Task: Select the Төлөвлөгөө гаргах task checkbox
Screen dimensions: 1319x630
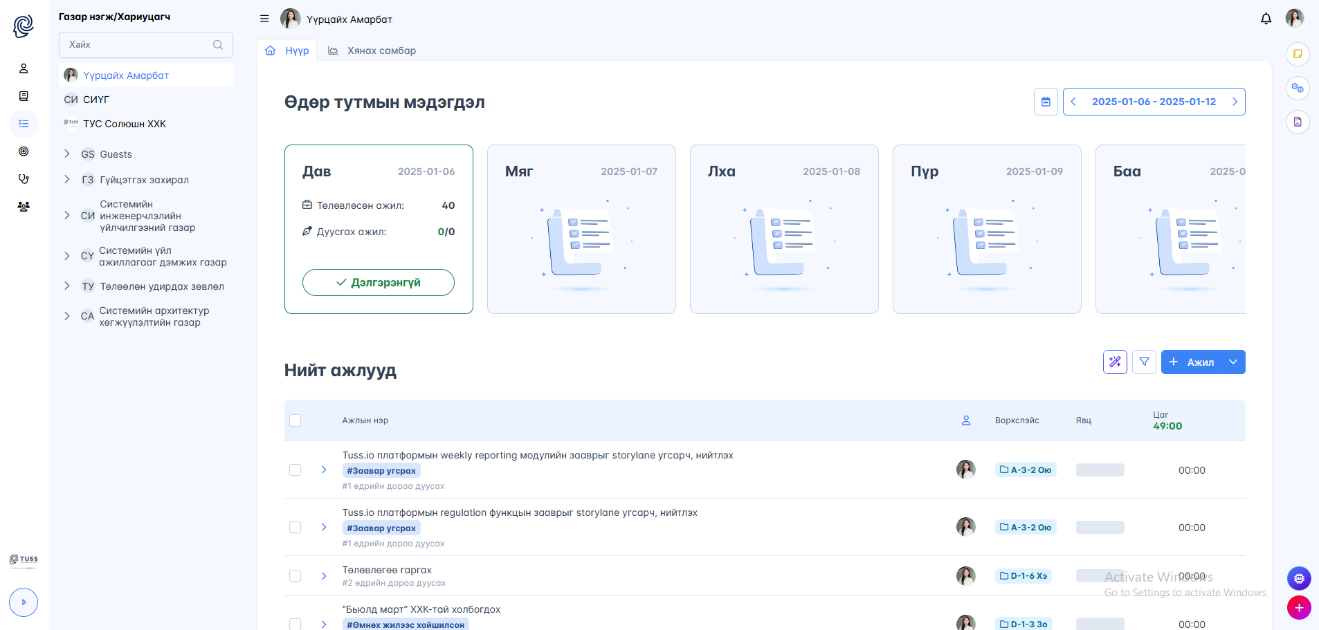Action: 295,576
